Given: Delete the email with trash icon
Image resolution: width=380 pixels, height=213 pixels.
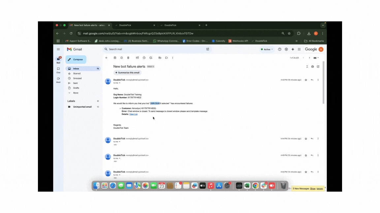Looking at the screenshot, I should pos(128,58).
